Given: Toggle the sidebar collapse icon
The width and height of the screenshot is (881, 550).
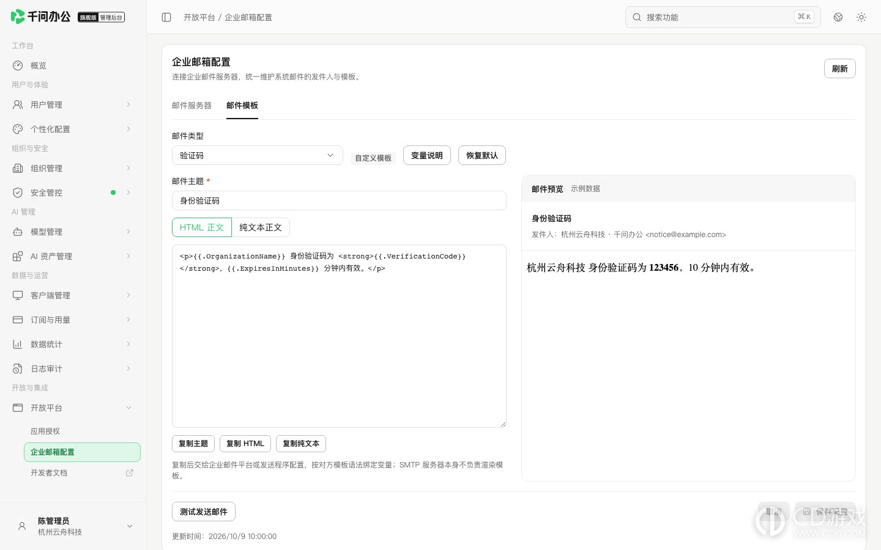Looking at the screenshot, I should pos(166,17).
